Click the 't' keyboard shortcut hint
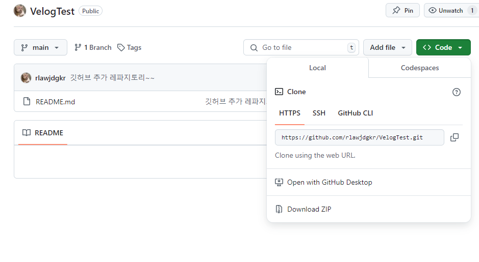Screen dimensions: 479x262 click(351, 47)
